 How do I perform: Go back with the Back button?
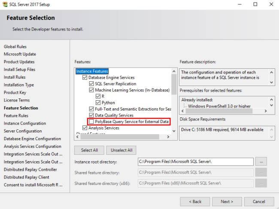click(195, 202)
